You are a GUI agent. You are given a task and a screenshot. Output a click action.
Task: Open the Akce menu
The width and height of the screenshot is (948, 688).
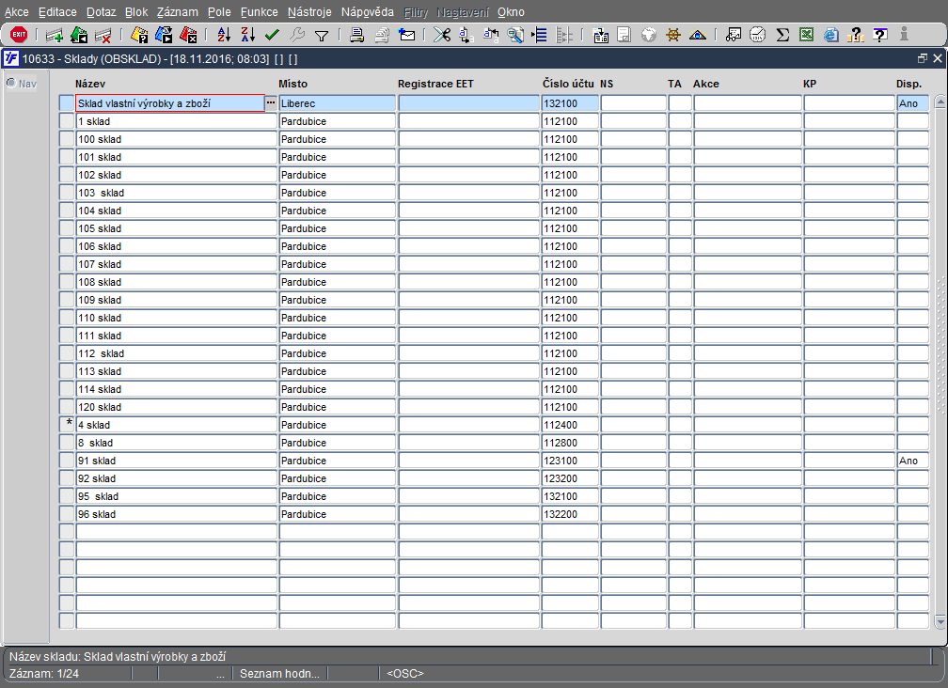coord(16,12)
